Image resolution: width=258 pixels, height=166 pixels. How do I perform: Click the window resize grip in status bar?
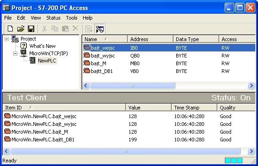tap(253, 161)
